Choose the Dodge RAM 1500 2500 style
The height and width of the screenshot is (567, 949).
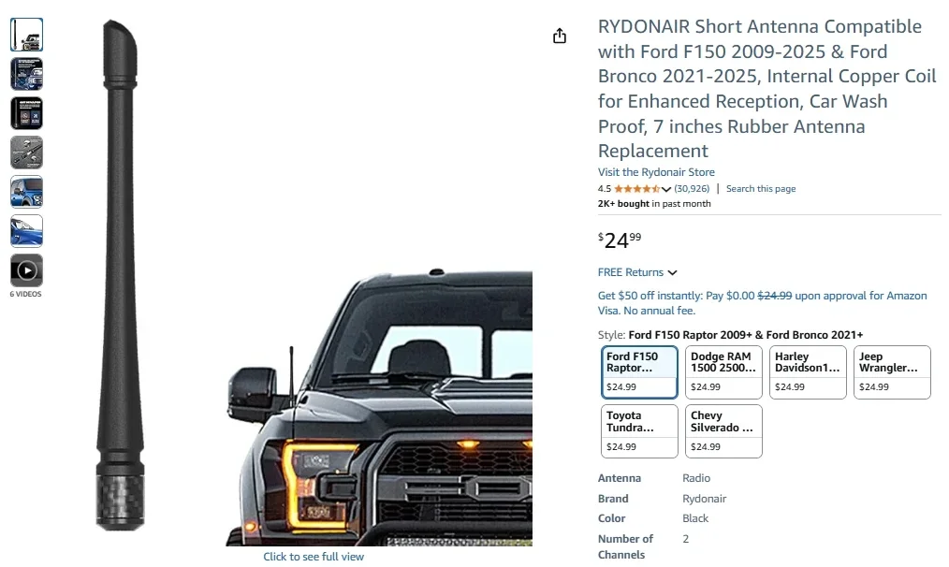(724, 372)
